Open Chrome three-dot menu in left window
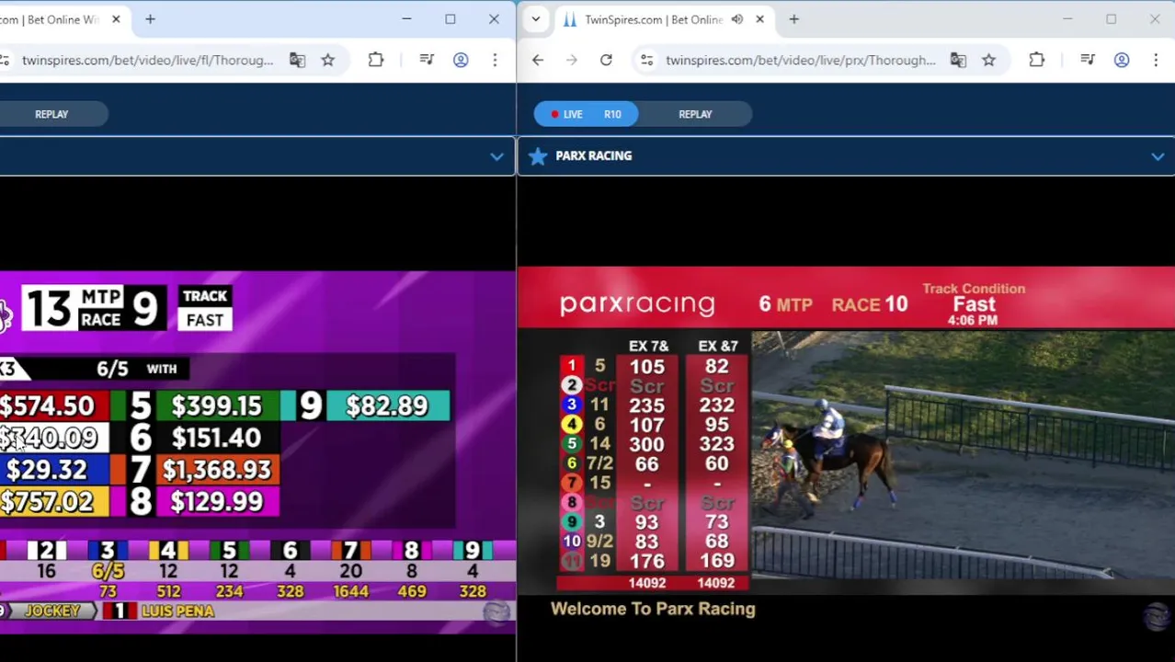 tap(495, 60)
